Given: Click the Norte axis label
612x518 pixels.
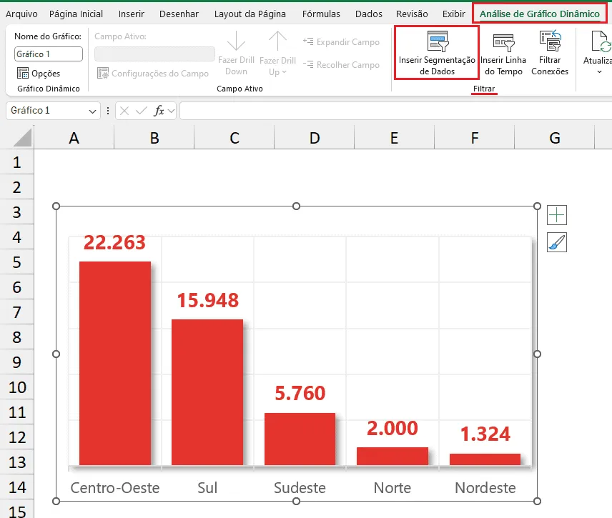Looking at the screenshot, I should click(x=393, y=488).
